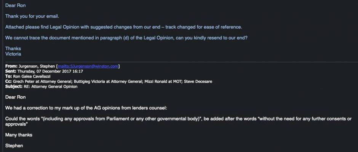Image resolution: width=358 pixels, height=152 pixels.
Task: Click the "Thanks" closing above Victoria
Action: pyautogui.click(x=13, y=49)
